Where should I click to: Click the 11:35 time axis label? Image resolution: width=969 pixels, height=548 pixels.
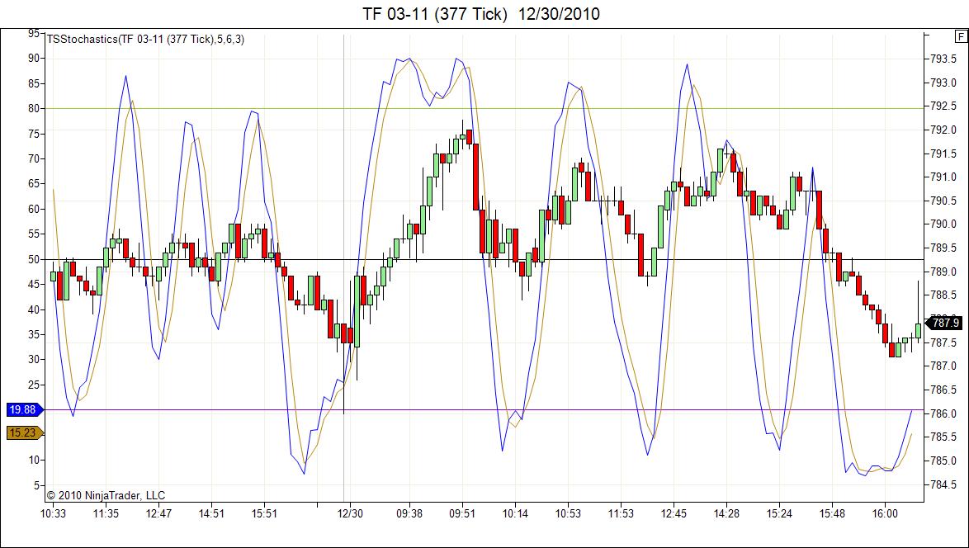point(106,514)
